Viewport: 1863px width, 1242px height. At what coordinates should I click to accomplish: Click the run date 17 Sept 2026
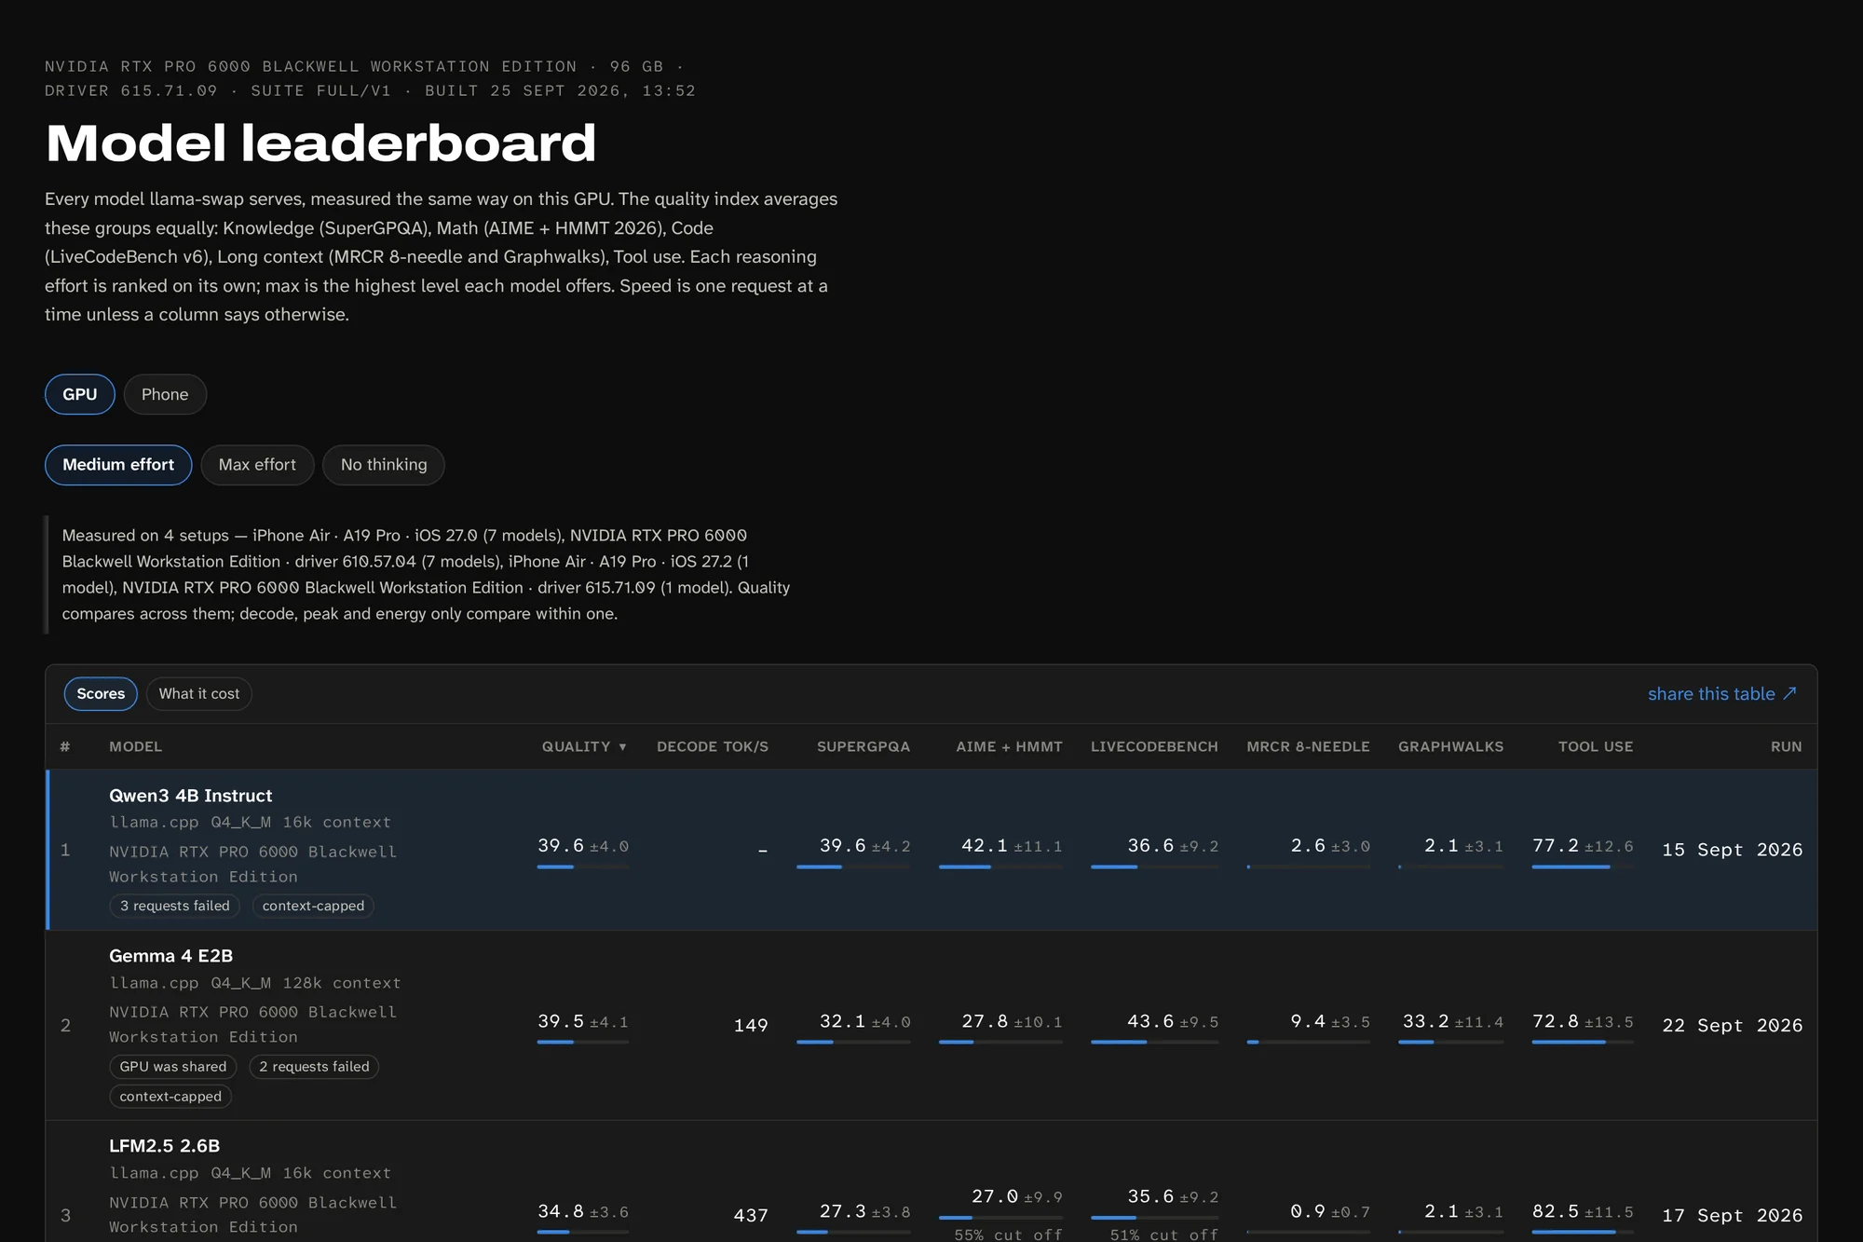pyautogui.click(x=1733, y=1215)
